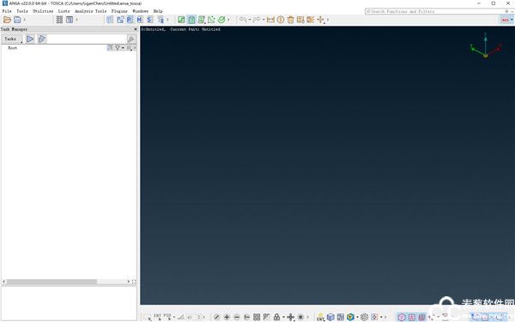The height and width of the screenshot is (322, 515).
Task: Open the Help menu
Action: click(x=158, y=11)
